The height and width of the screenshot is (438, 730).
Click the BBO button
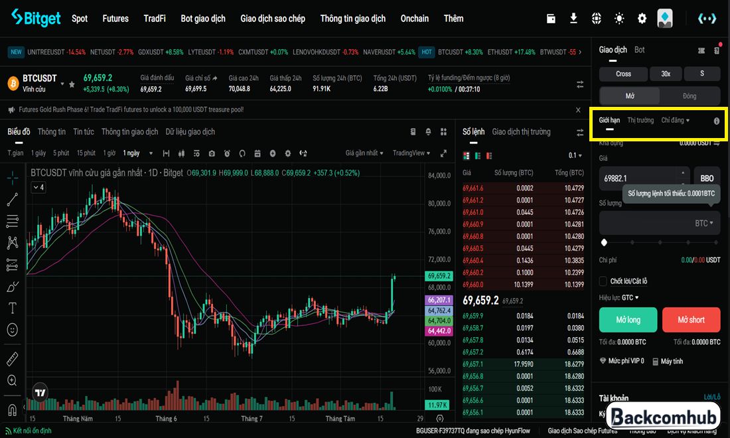point(707,179)
